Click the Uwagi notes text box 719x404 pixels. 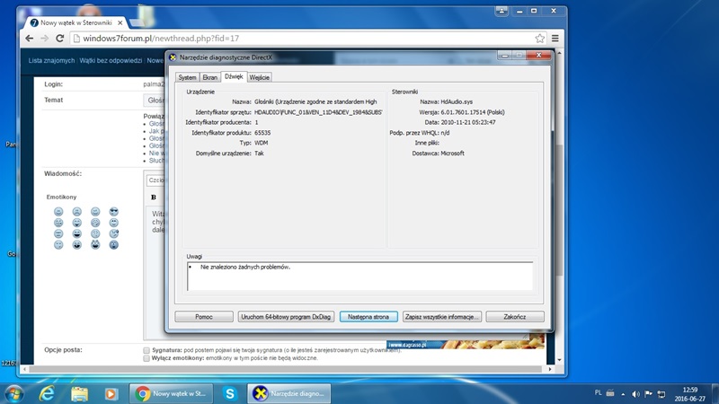pos(360,277)
